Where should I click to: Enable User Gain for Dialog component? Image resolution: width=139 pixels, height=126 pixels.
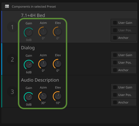pos(115,55)
